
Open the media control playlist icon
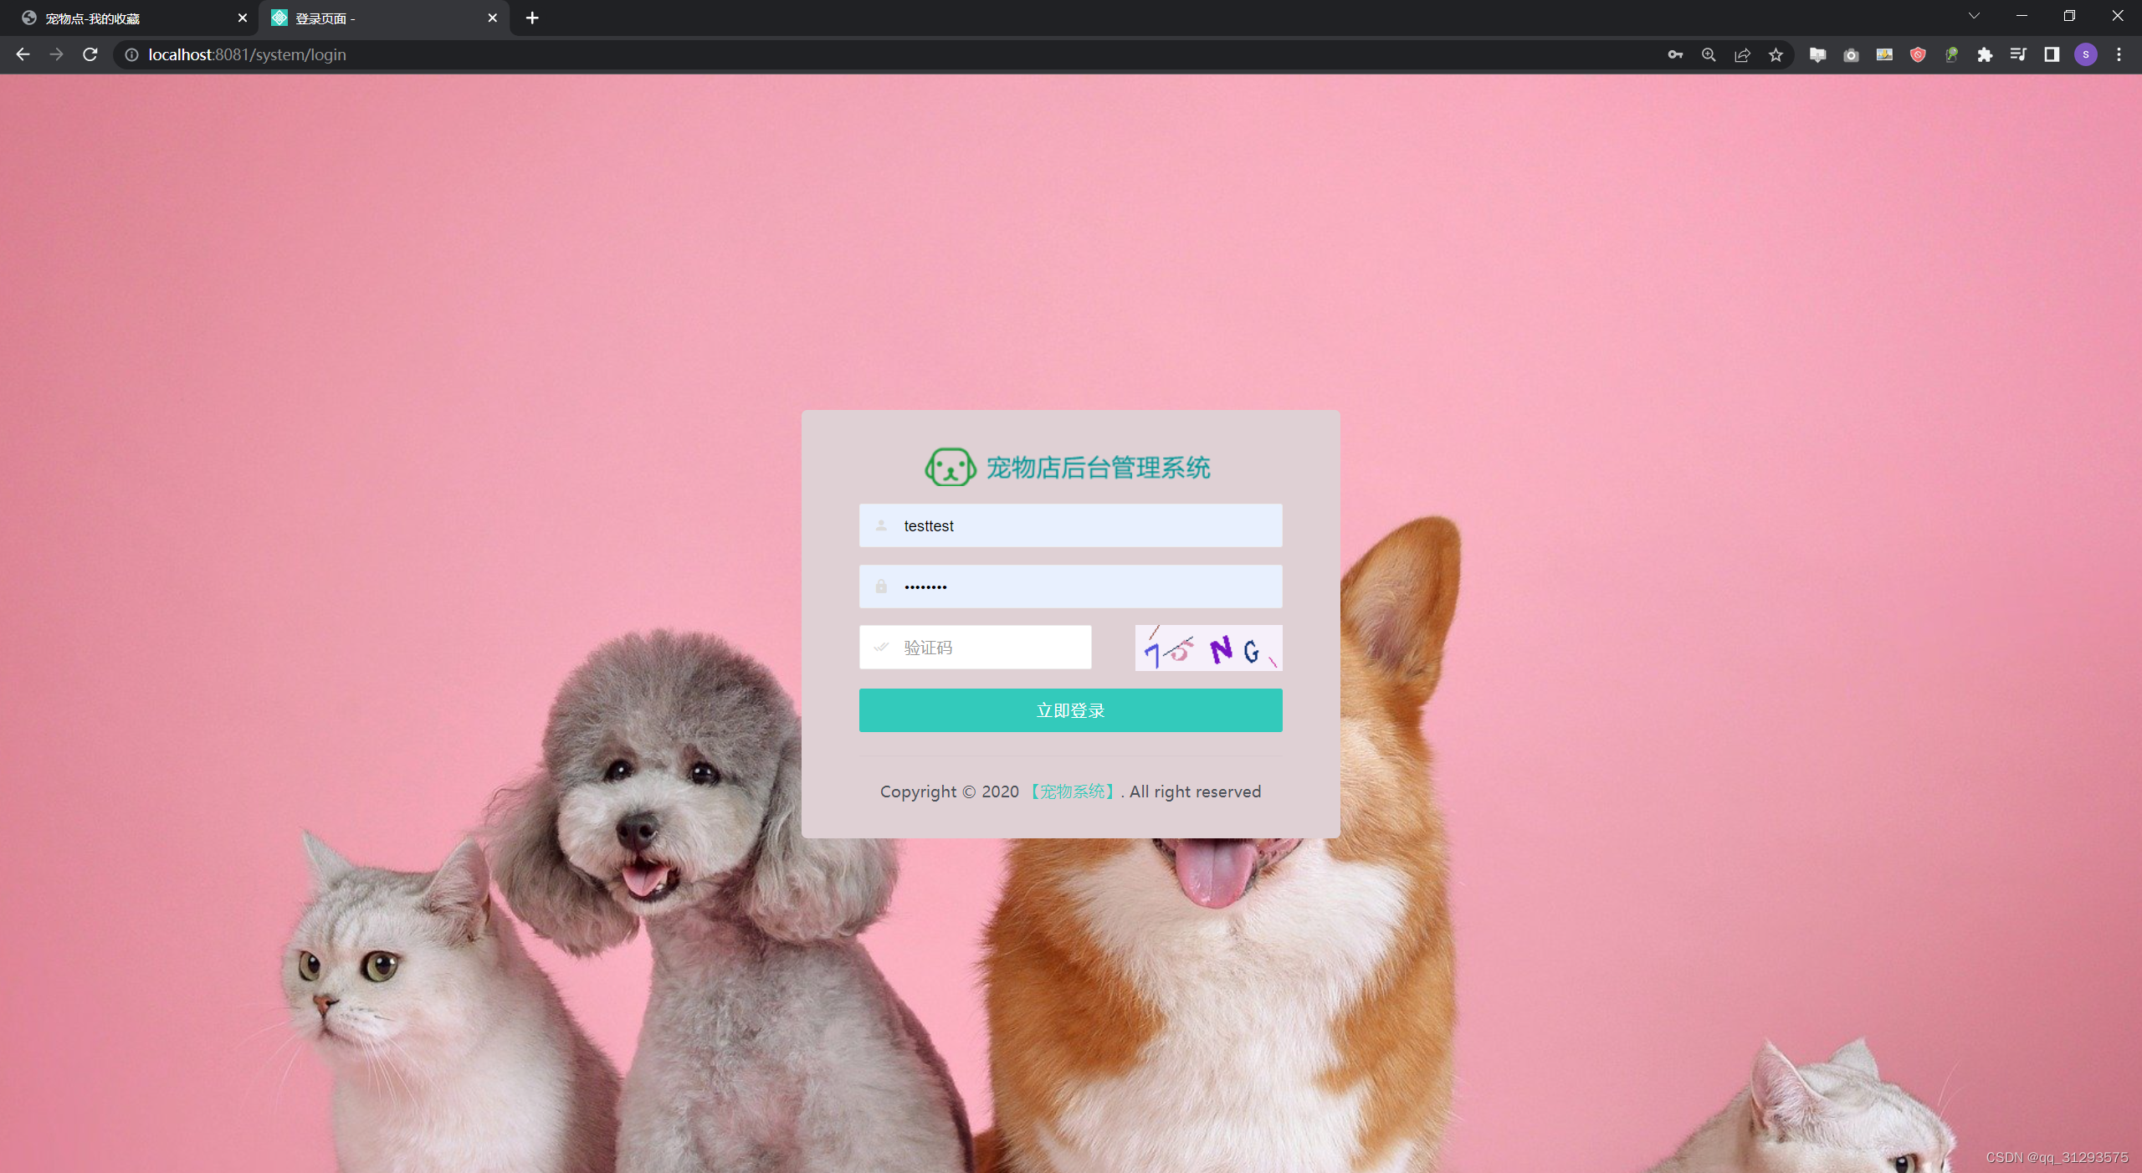(2018, 54)
